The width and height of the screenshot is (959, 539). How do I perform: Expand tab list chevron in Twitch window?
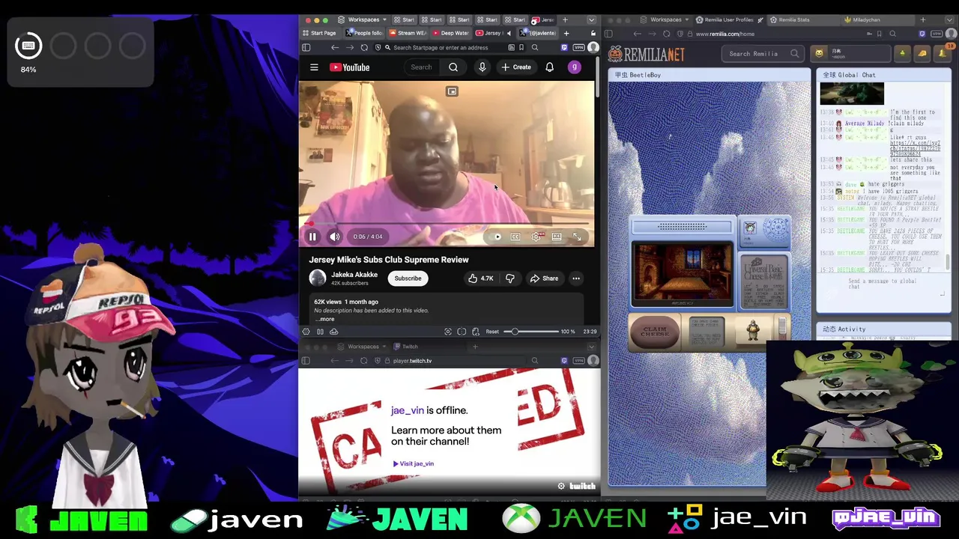tap(592, 347)
